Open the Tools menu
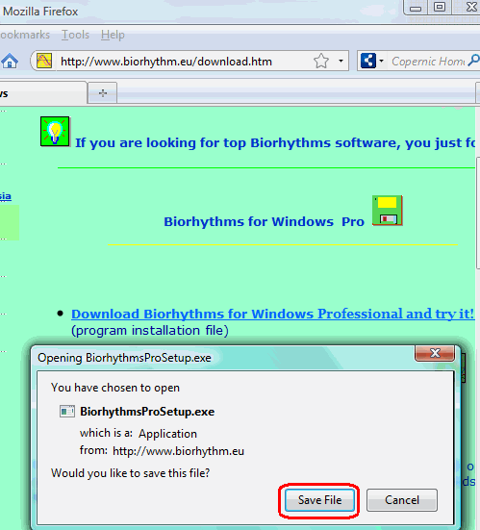480x530 pixels. point(75,35)
